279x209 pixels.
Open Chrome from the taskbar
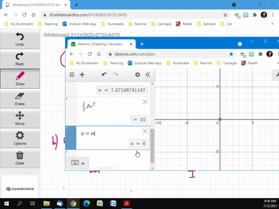(73, 204)
